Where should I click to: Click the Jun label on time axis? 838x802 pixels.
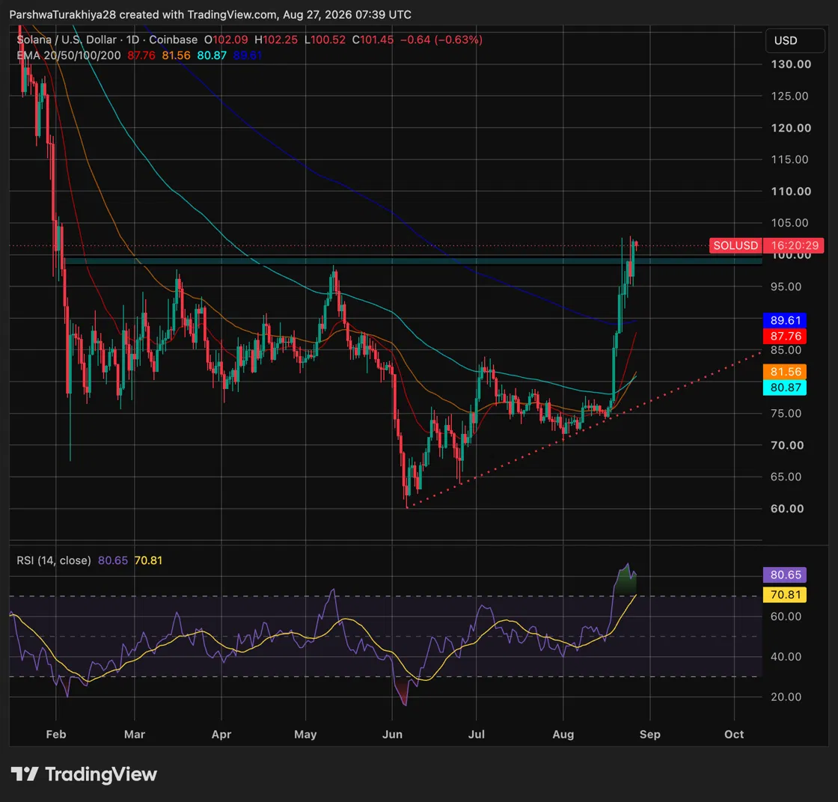coord(392,734)
